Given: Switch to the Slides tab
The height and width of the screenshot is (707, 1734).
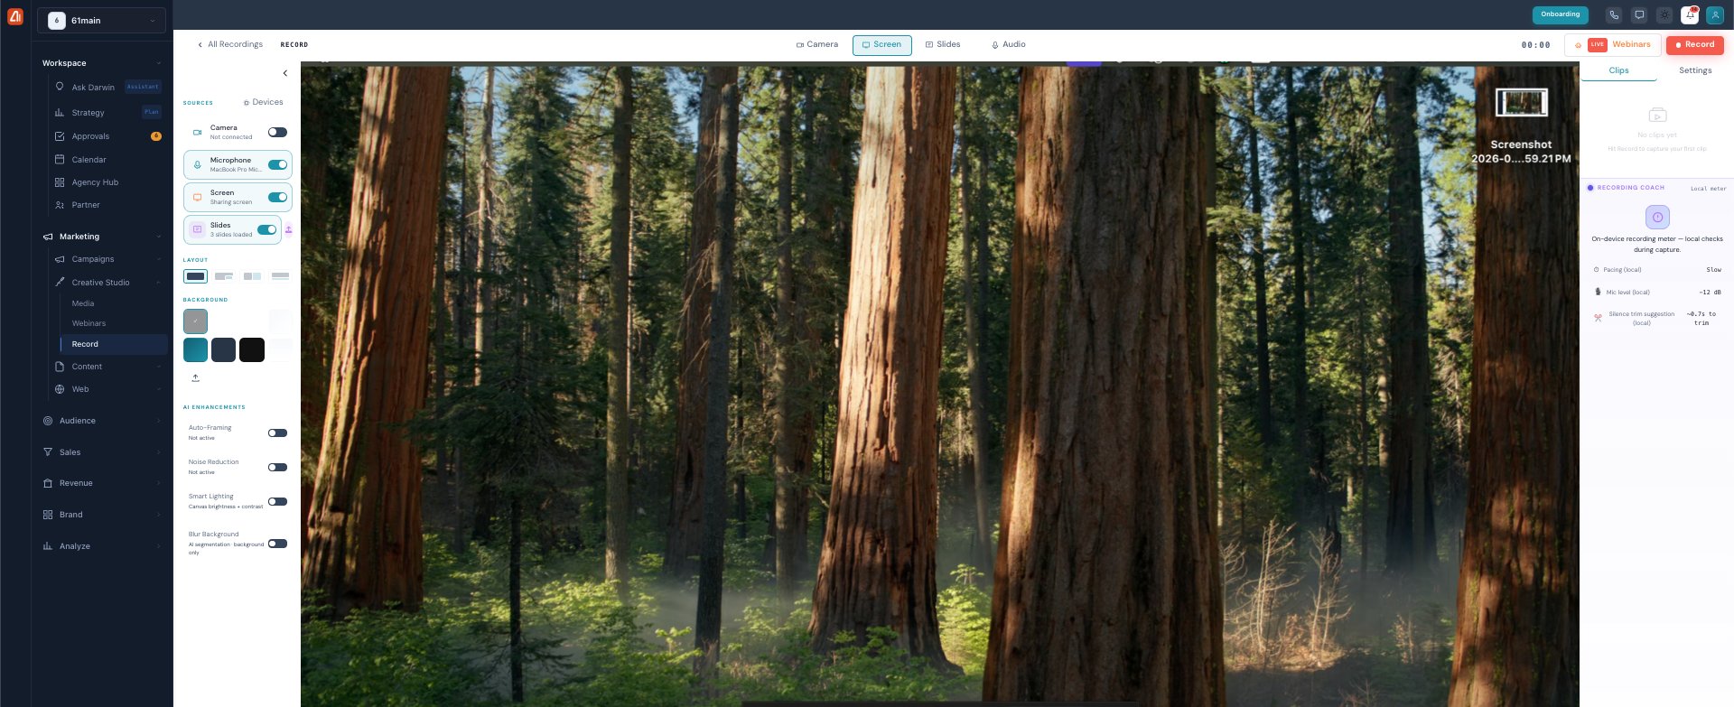Looking at the screenshot, I should click(x=943, y=44).
